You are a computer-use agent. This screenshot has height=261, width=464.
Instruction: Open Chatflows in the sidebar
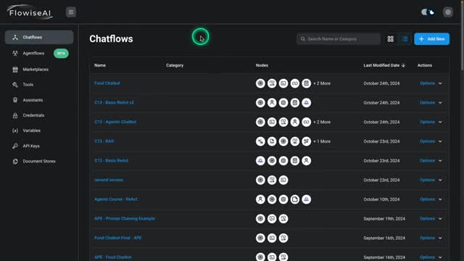point(39,37)
